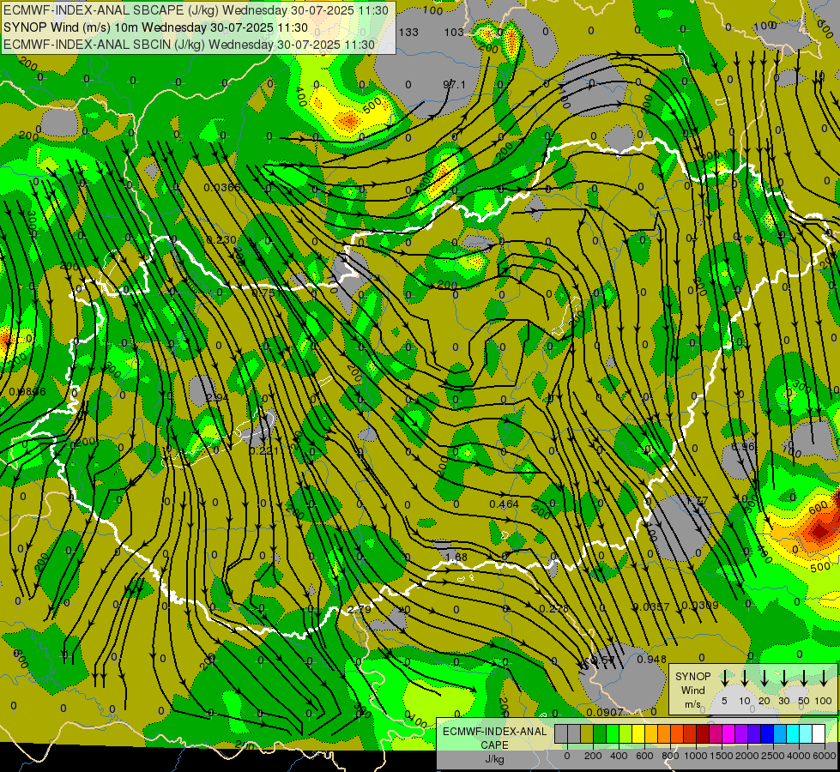
Task: Click the 2.94 station value
Action: [x=217, y=397]
